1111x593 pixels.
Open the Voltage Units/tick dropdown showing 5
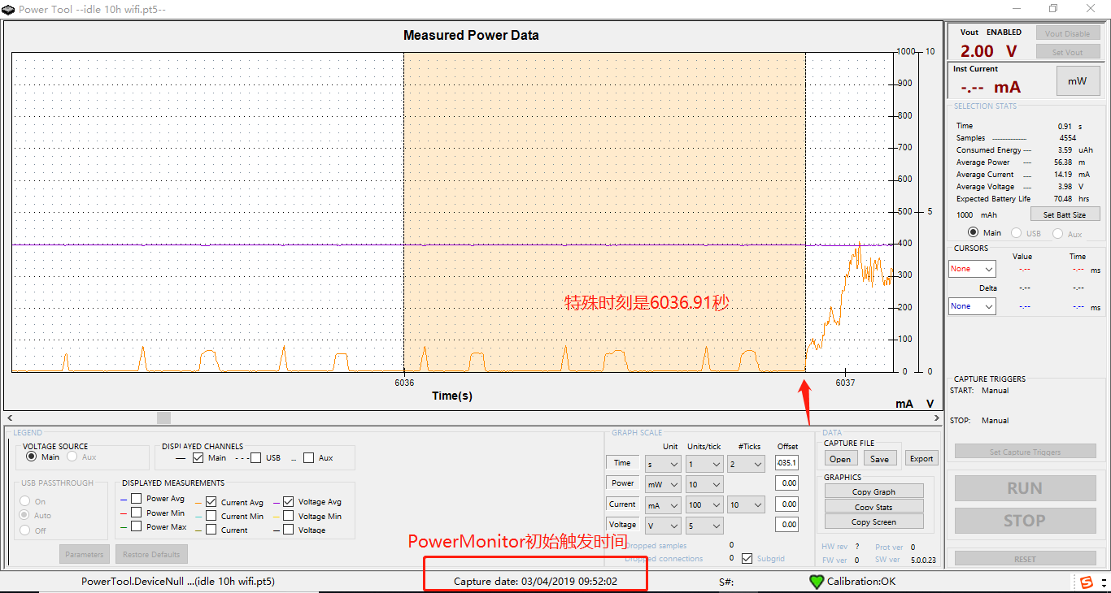pos(704,526)
